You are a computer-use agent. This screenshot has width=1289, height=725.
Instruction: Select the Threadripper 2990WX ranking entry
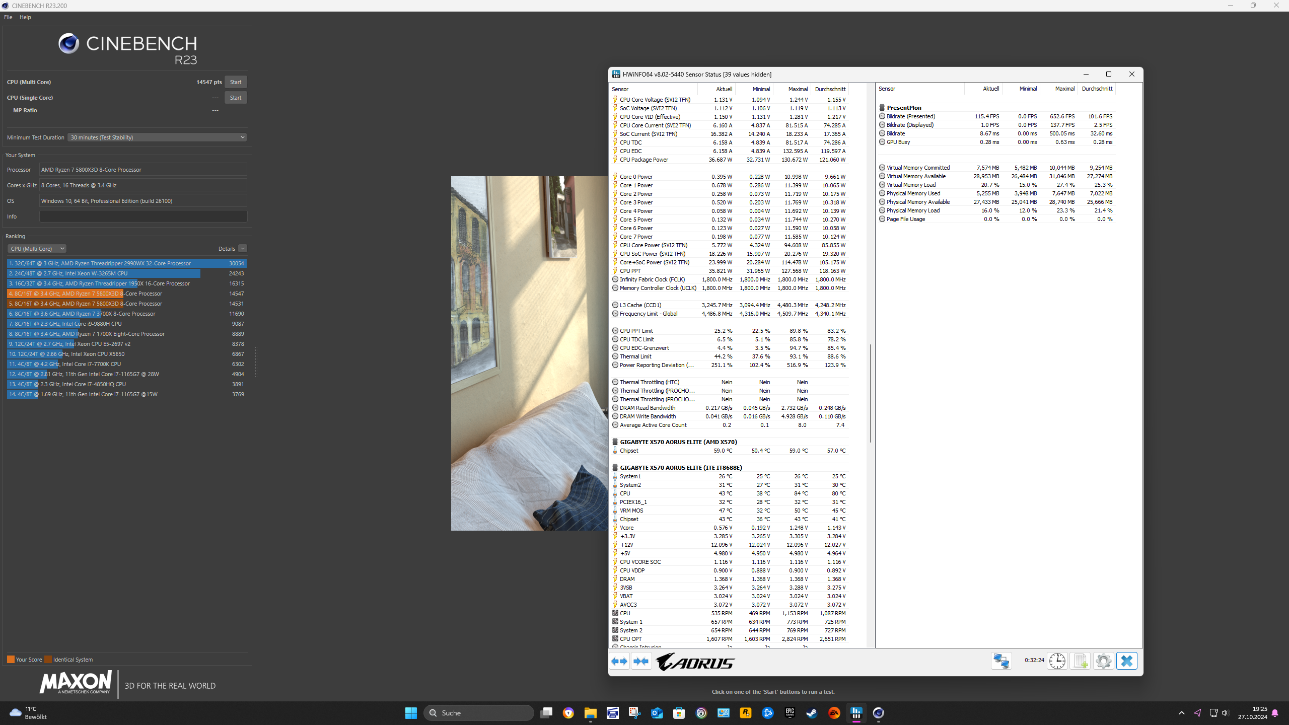[126, 263]
